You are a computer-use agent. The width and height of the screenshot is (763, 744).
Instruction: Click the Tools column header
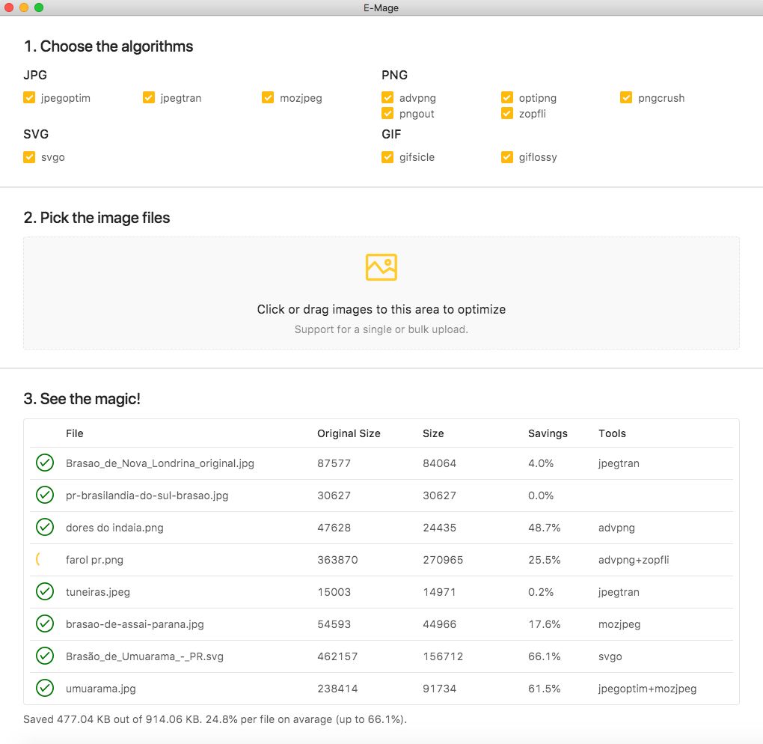point(612,433)
